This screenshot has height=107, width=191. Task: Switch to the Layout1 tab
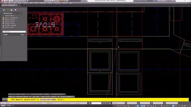point(9,106)
